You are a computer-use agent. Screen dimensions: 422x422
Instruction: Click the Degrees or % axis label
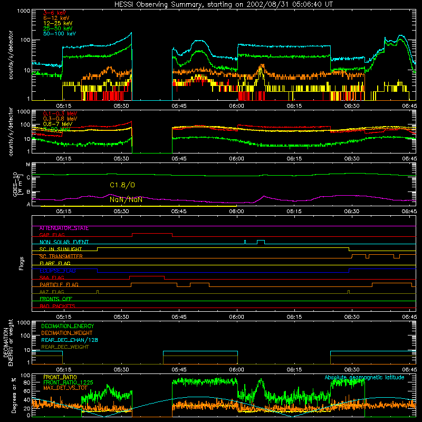pyautogui.click(x=14, y=395)
